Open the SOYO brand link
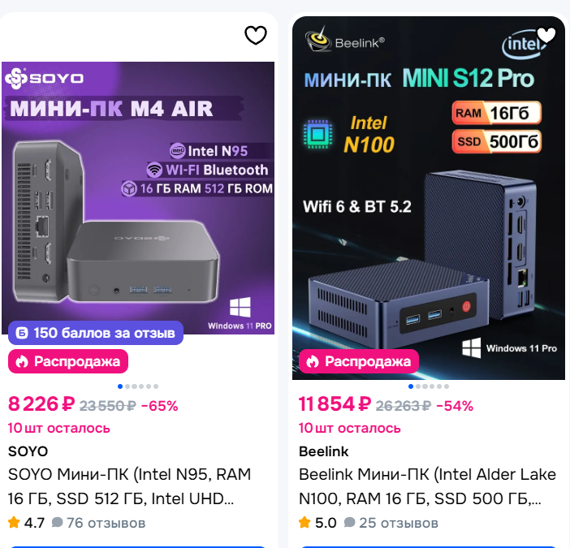The height and width of the screenshot is (548, 570). tap(28, 451)
